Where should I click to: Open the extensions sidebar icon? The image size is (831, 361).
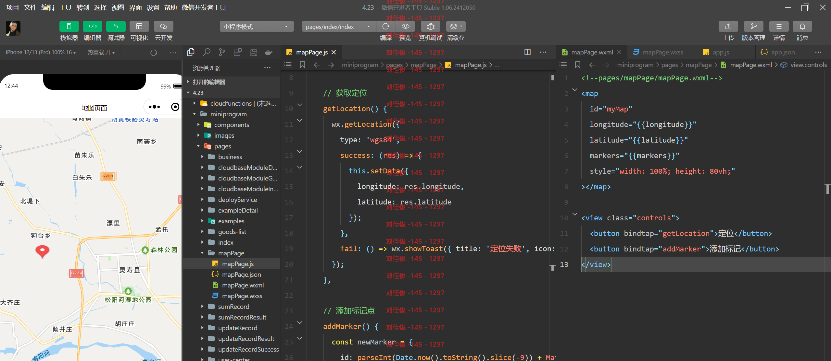pos(238,52)
